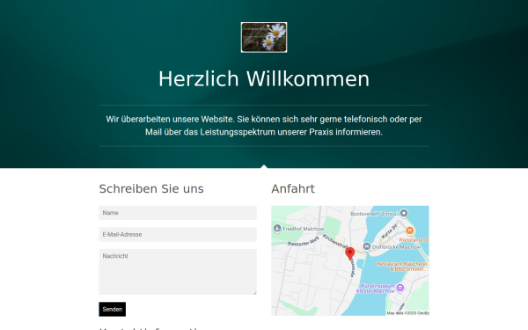The height and width of the screenshot is (330, 528).
Task: Select the Friedhof Malchow map marker icon
Action: [277, 228]
